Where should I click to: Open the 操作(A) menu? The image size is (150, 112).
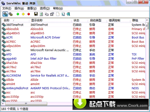point(19,8)
